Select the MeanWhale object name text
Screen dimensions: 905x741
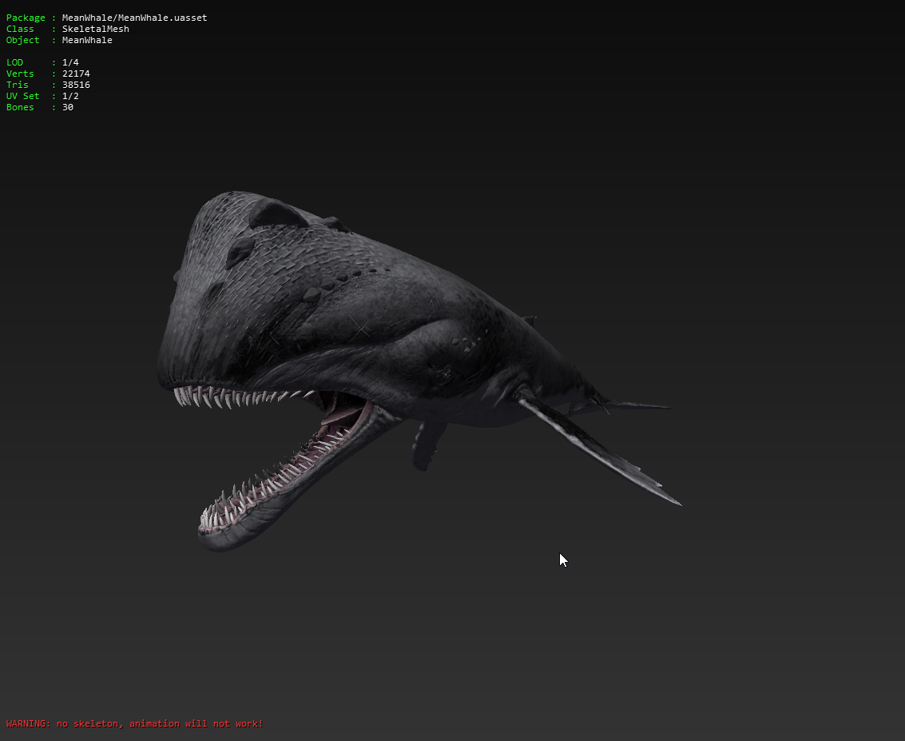(87, 40)
